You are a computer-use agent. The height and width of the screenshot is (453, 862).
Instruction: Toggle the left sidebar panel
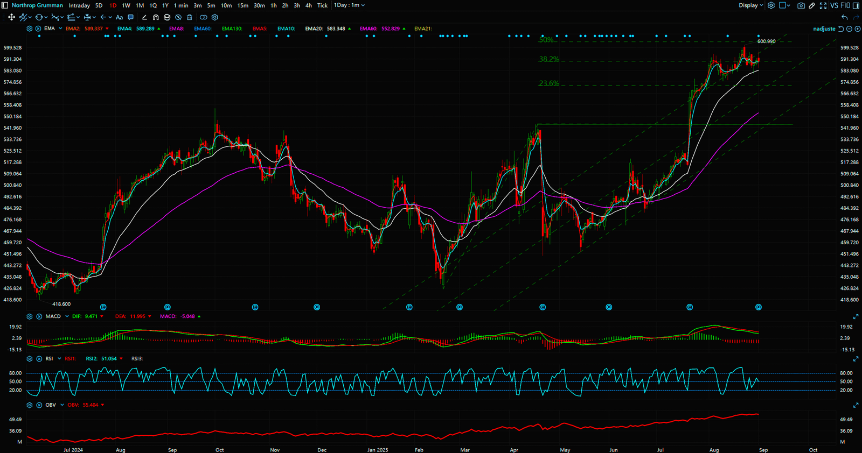pos(5,5)
